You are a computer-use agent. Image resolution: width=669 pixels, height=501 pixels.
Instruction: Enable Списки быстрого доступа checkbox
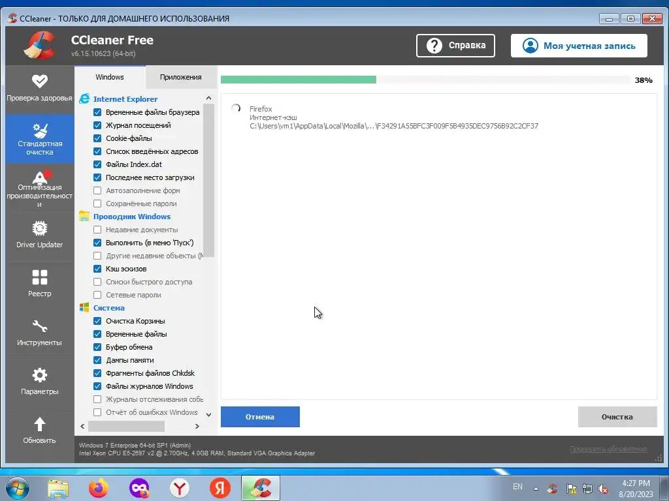(97, 282)
